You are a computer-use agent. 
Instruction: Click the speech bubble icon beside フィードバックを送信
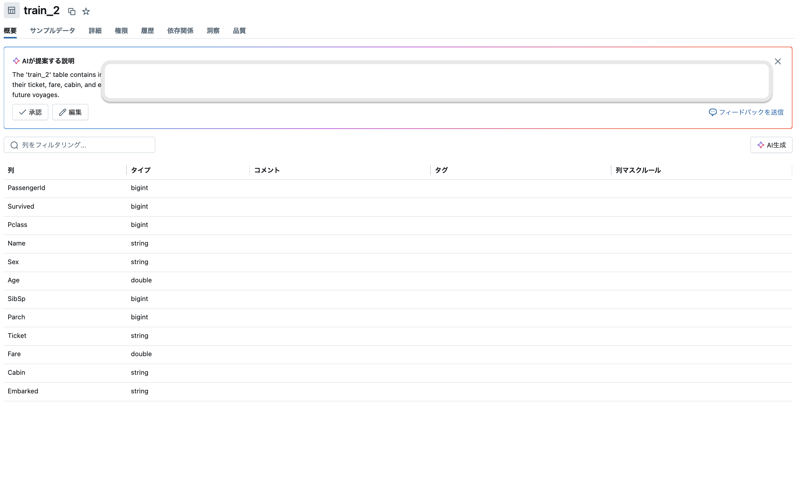[713, 112]
